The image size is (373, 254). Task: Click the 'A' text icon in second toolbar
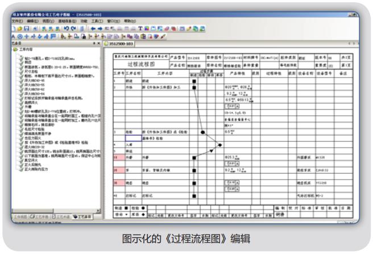13,36
